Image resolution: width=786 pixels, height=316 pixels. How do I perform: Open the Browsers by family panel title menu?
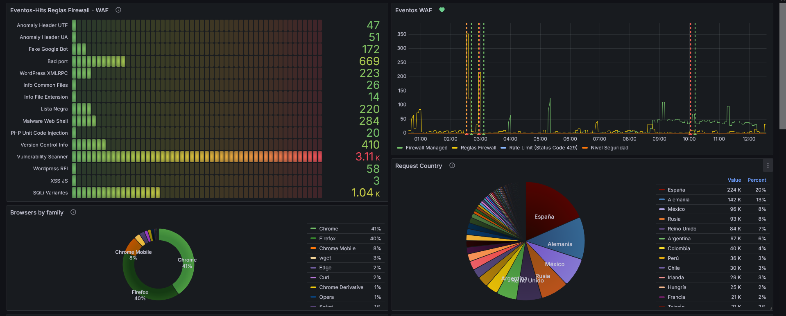[x=37, y=212]
